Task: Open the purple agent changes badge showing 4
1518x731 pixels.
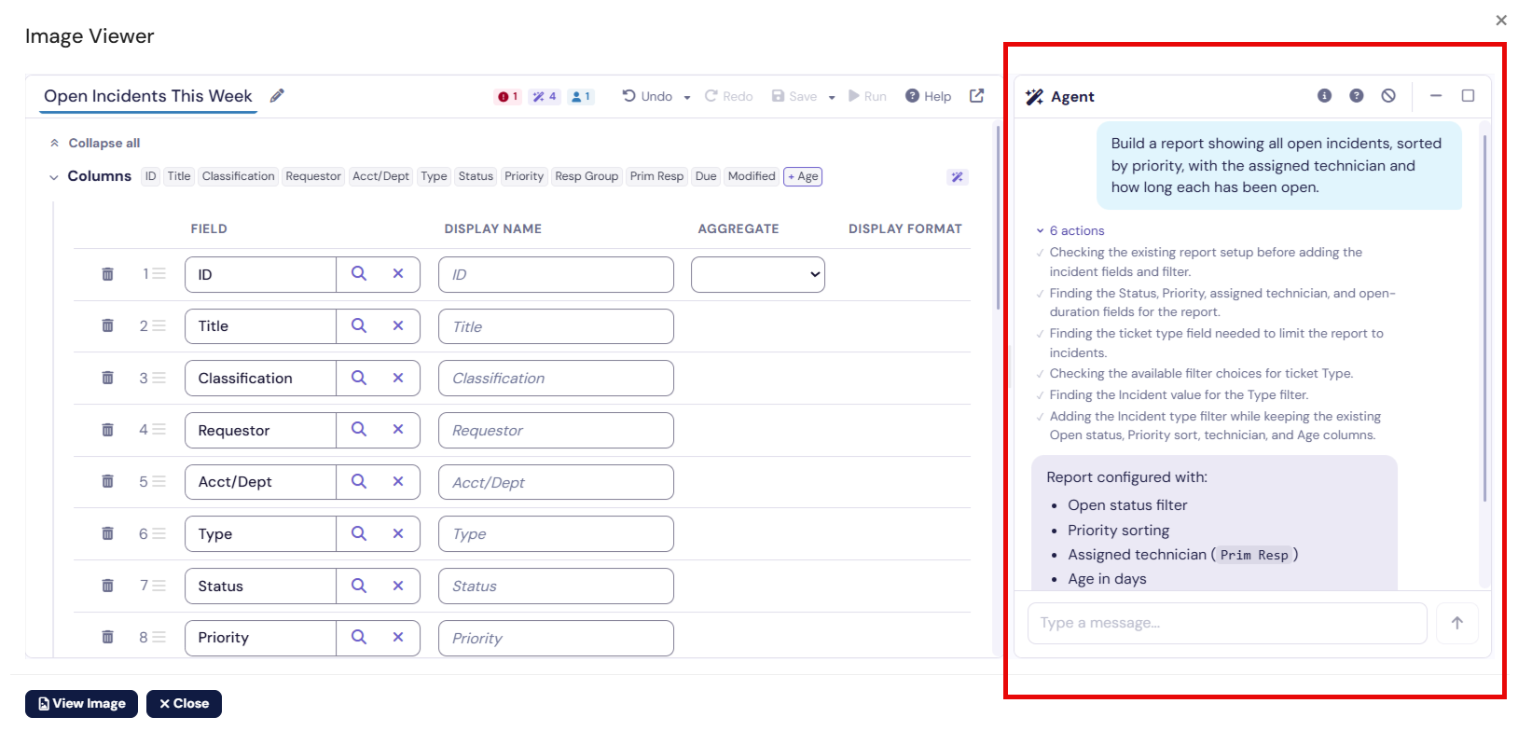Action: pyautogui.click(x=545, y=97)
